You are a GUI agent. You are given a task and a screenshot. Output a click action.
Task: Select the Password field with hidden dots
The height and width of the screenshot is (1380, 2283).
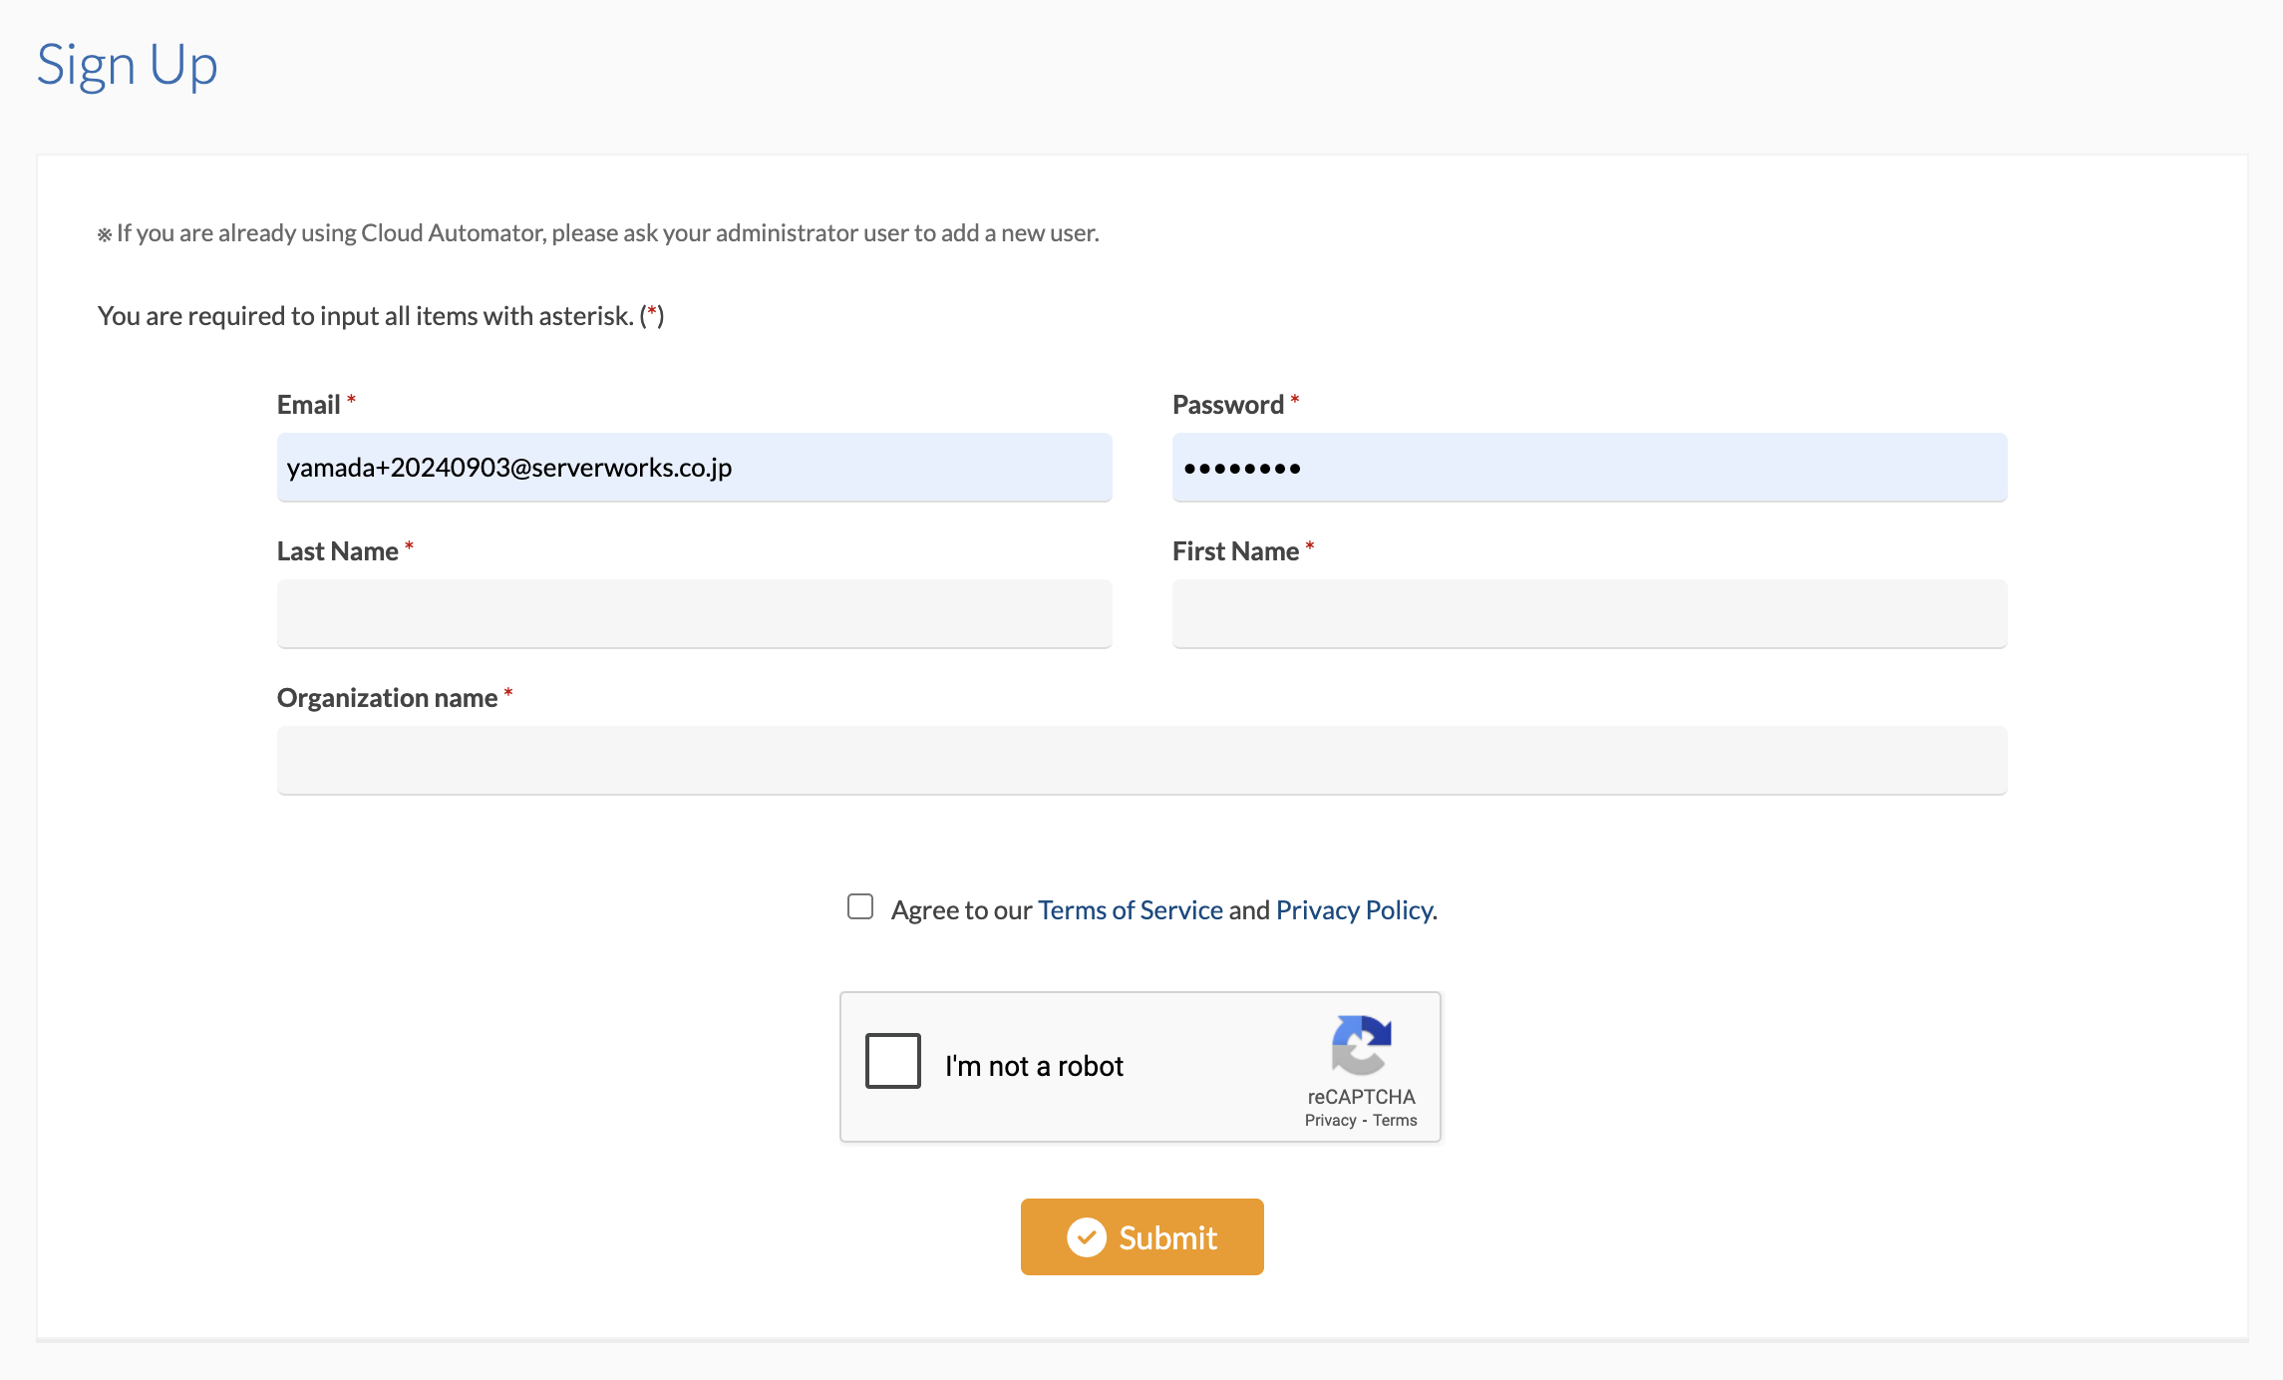pos(1589,467)
